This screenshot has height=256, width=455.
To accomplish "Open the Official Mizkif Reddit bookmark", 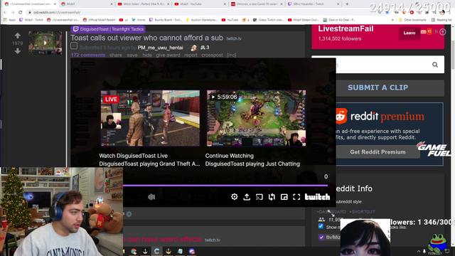I will (99, 20).
